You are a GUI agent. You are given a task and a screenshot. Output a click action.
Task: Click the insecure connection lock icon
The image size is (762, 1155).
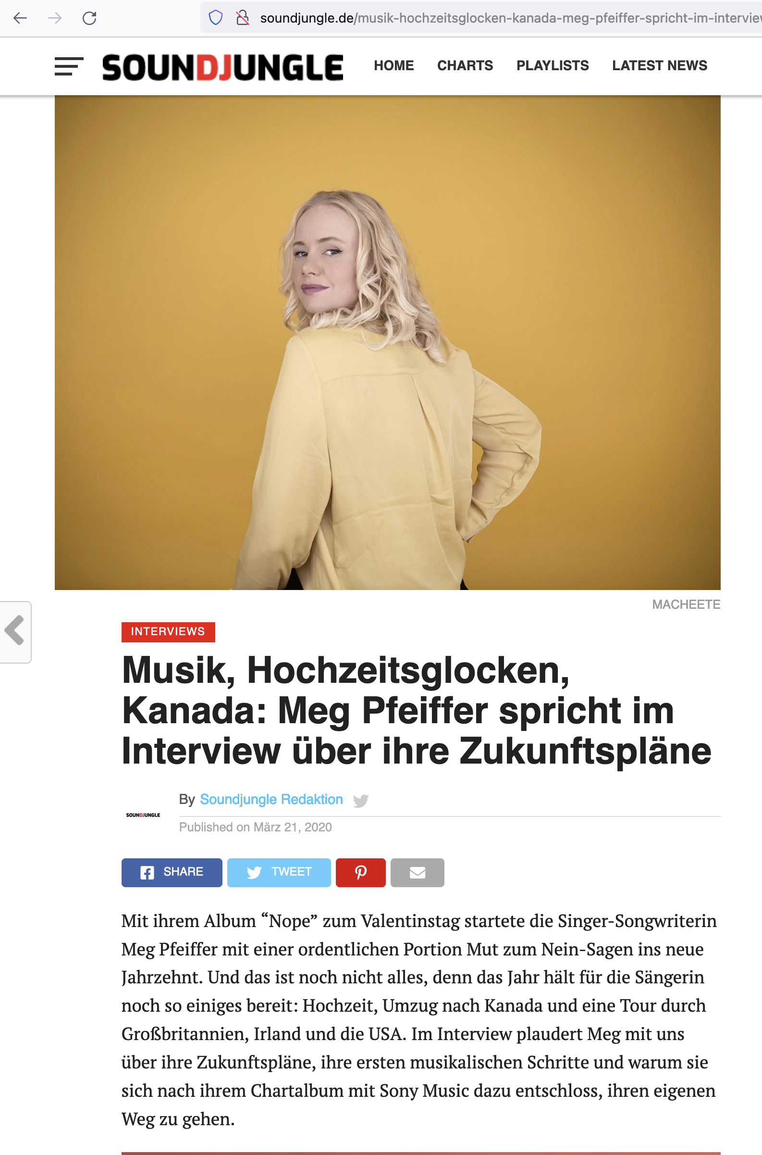tap(242, 18)
